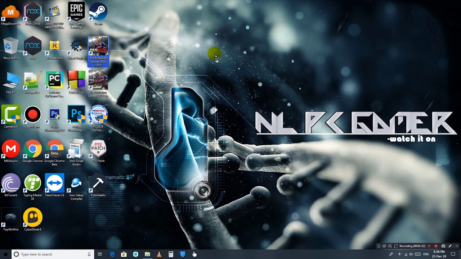Image resolution: width=461 pixels, height=259 pixels.
Task: Select the Recycle Bin icon
Action: [x=11, y=49]
